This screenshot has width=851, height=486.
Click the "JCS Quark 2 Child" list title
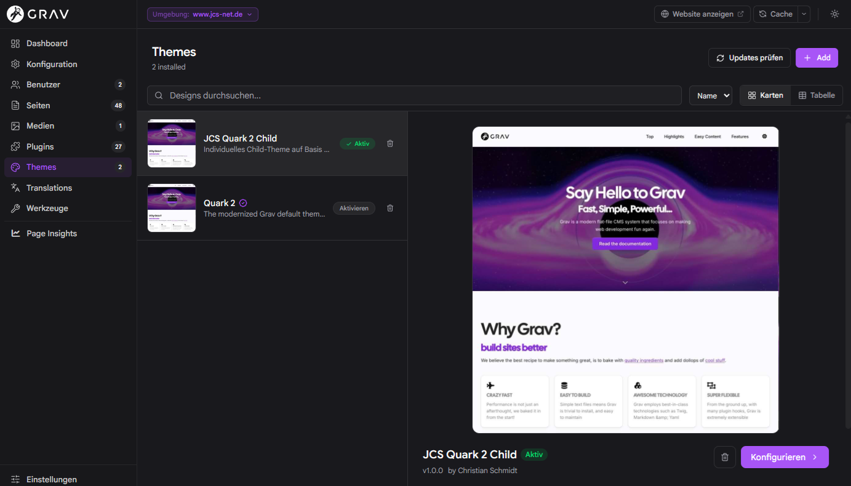point(241,138)
